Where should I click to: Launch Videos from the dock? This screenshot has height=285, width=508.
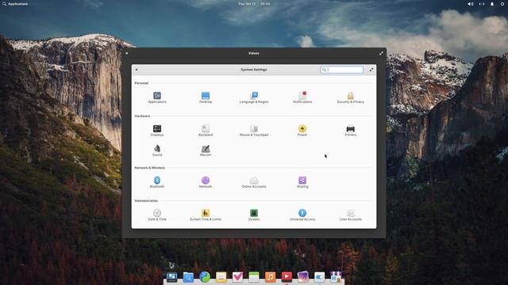(x=287, y=277)
